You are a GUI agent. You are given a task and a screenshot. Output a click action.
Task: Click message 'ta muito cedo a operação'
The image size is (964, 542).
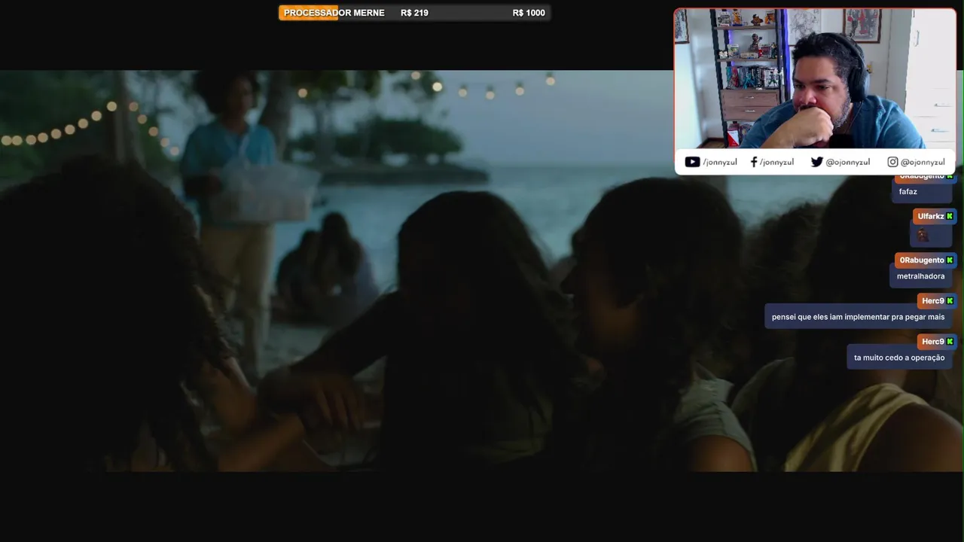pos(899,358)
